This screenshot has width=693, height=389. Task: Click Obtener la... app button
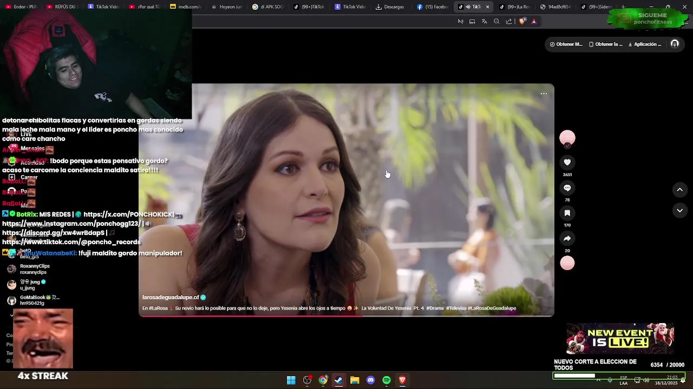605,44
